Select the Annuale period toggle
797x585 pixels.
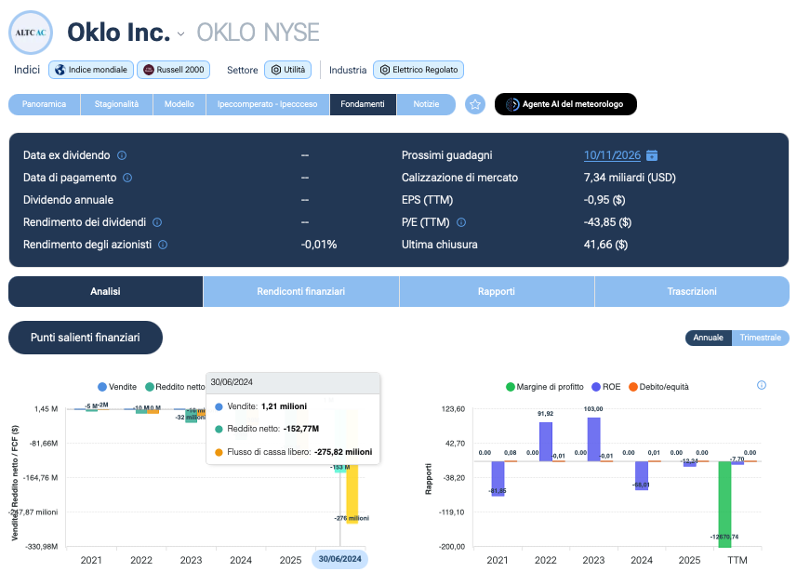point(708,338)
